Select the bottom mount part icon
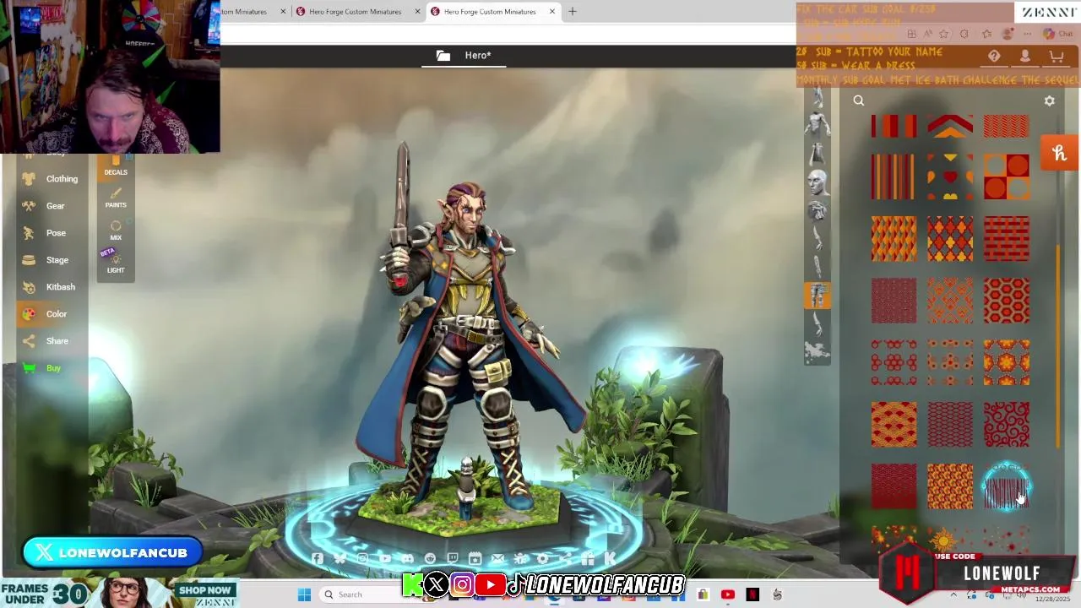Image resolution: width=1081 pixels, height=608 pixels. point(817,352)
